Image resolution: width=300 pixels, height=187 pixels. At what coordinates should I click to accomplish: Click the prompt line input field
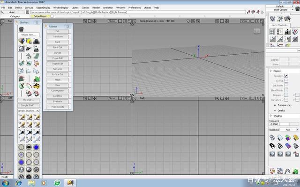(x=138, y=12)
